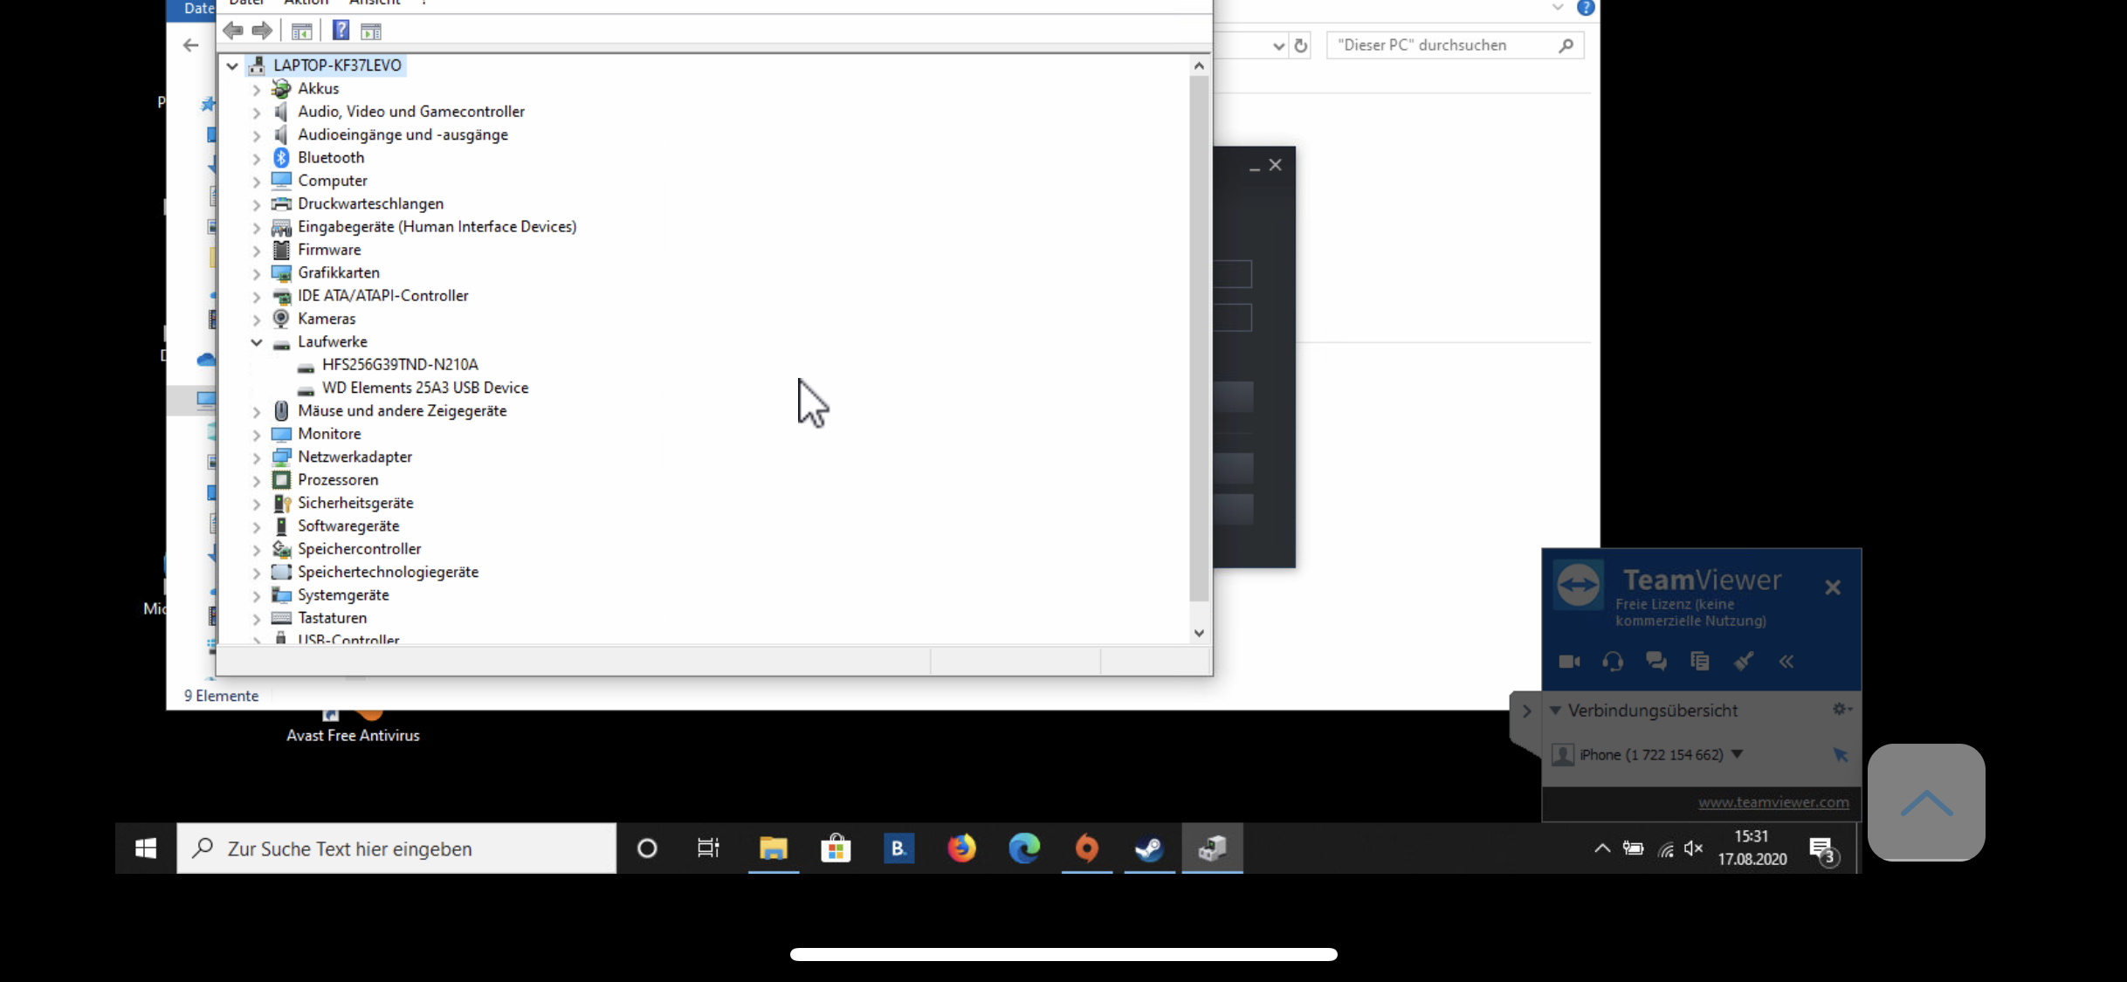Collapse TeamViewer panel with double chevron
Screen dimensions: 2127x982
1786,662
